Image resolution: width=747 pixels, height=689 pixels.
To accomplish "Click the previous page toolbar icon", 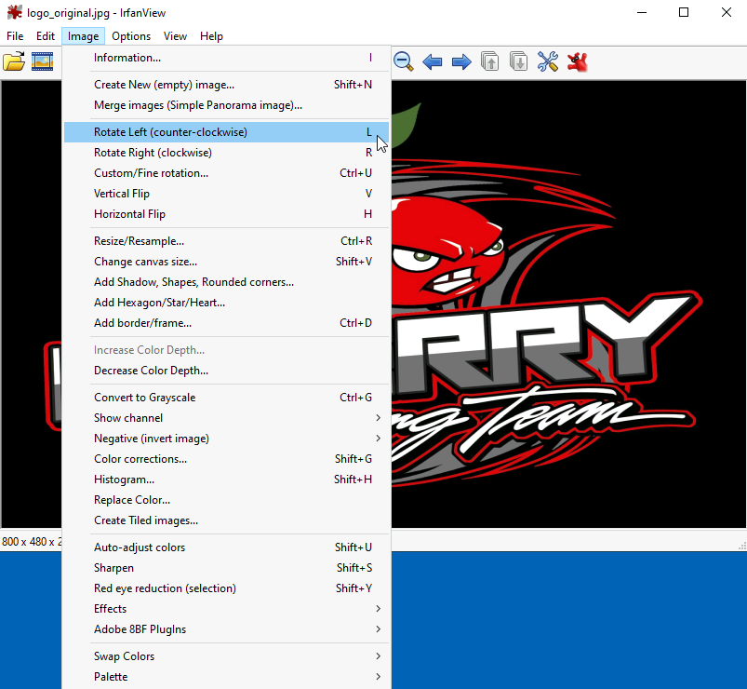I will click(x=489, y=61).
